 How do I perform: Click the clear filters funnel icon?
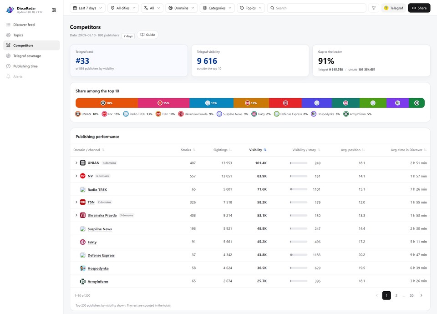click(373, 8)
